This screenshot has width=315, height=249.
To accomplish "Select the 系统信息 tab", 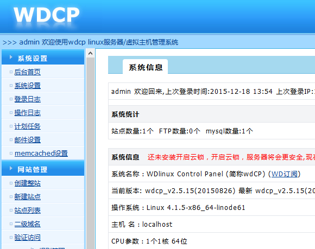I will (x=145, y=67).
